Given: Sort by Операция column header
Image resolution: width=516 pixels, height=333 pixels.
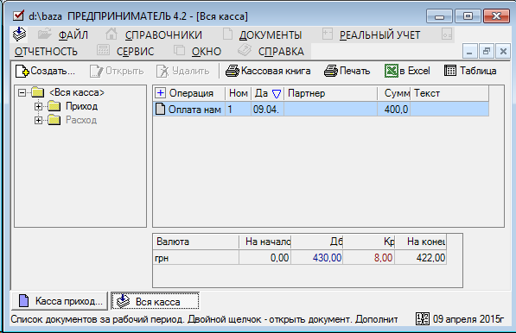Looking at the screenshot, I should pyautogui.click(x=191, y=93).
